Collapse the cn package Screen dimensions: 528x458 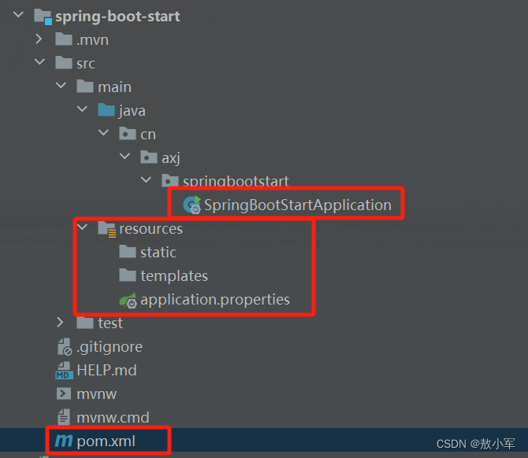(x=103, y=132)
